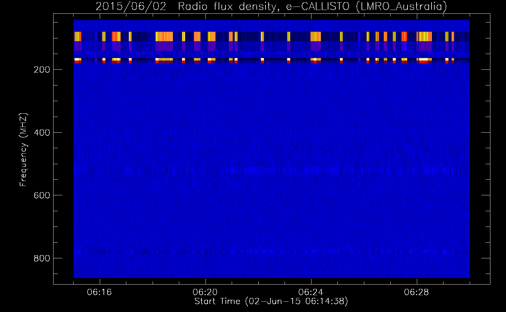
Task: Click the 06:24 time tick label
Action: pos(311,292)
